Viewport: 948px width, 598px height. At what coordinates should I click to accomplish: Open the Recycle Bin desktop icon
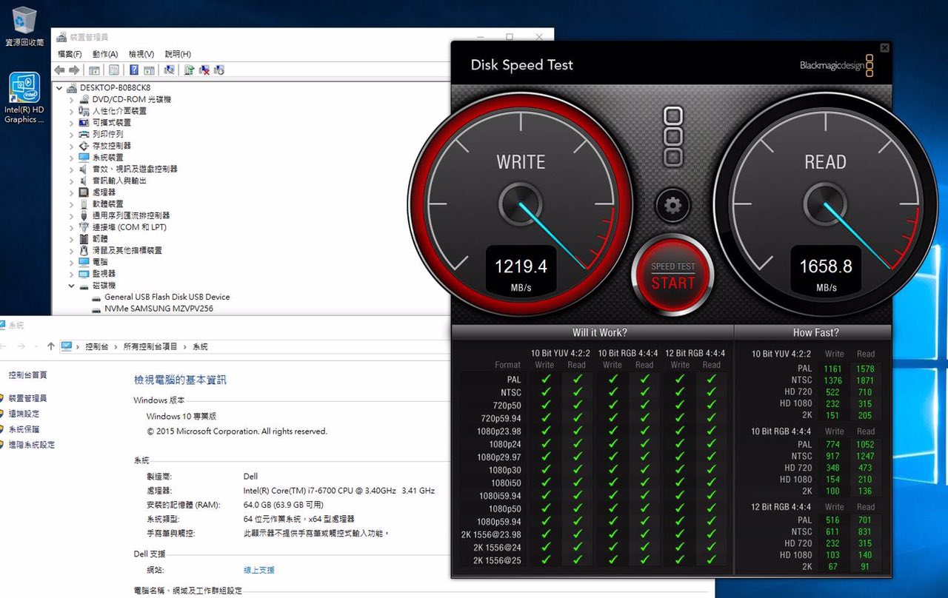(24, 26)
